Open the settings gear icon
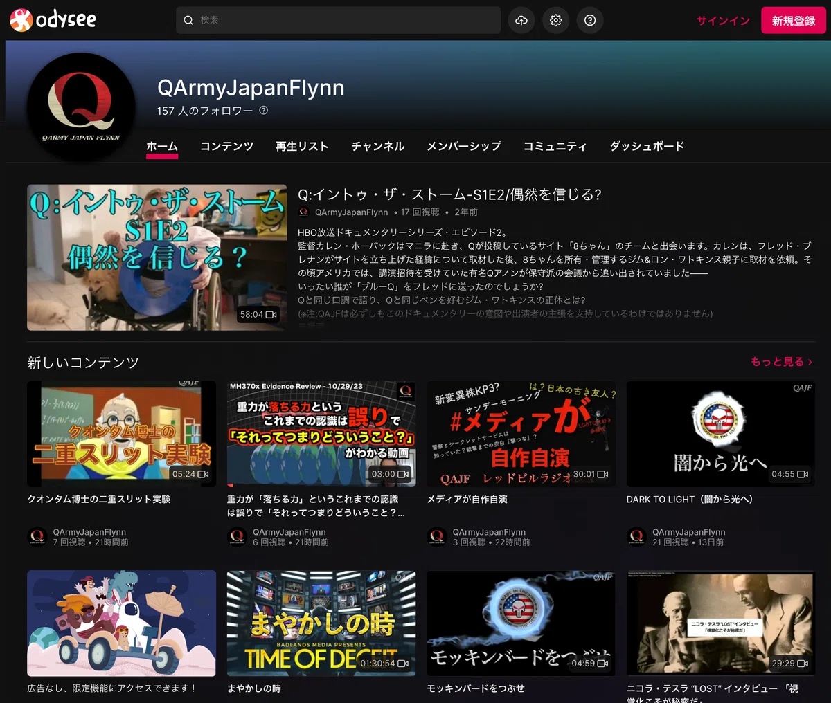Image resolution: width=831 pixels, height=703 pixels. pos(555,21)
